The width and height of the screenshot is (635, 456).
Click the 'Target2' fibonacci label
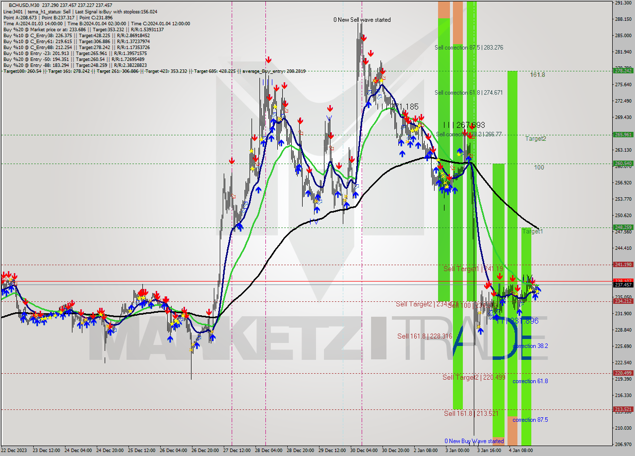coord(536,139)
